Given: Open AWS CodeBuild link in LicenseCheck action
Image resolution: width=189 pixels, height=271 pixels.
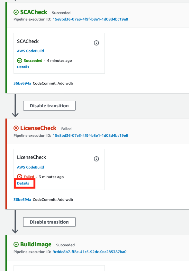Looking at the screenshot, I should click(x=30, y=167).
